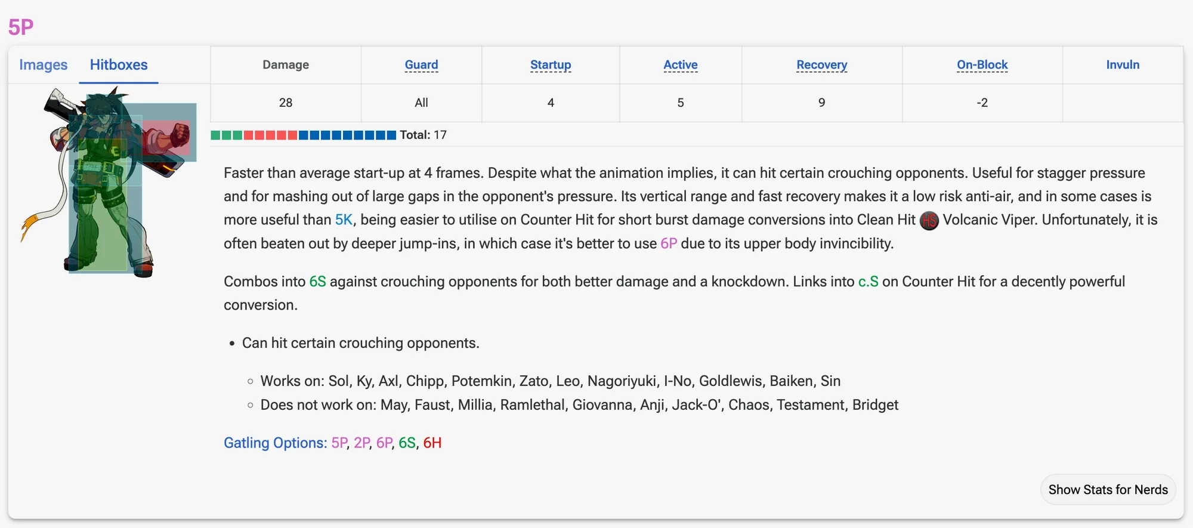1193x528 pixels.
Task: Click the recovery value 9
Action: (x=821, y=103)
